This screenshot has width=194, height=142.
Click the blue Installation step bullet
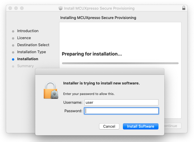13,59
